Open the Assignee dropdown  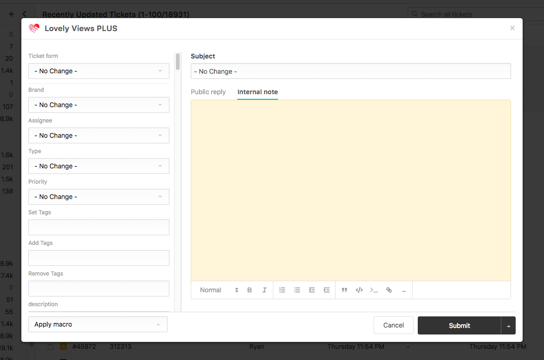(x=99, y=135)
